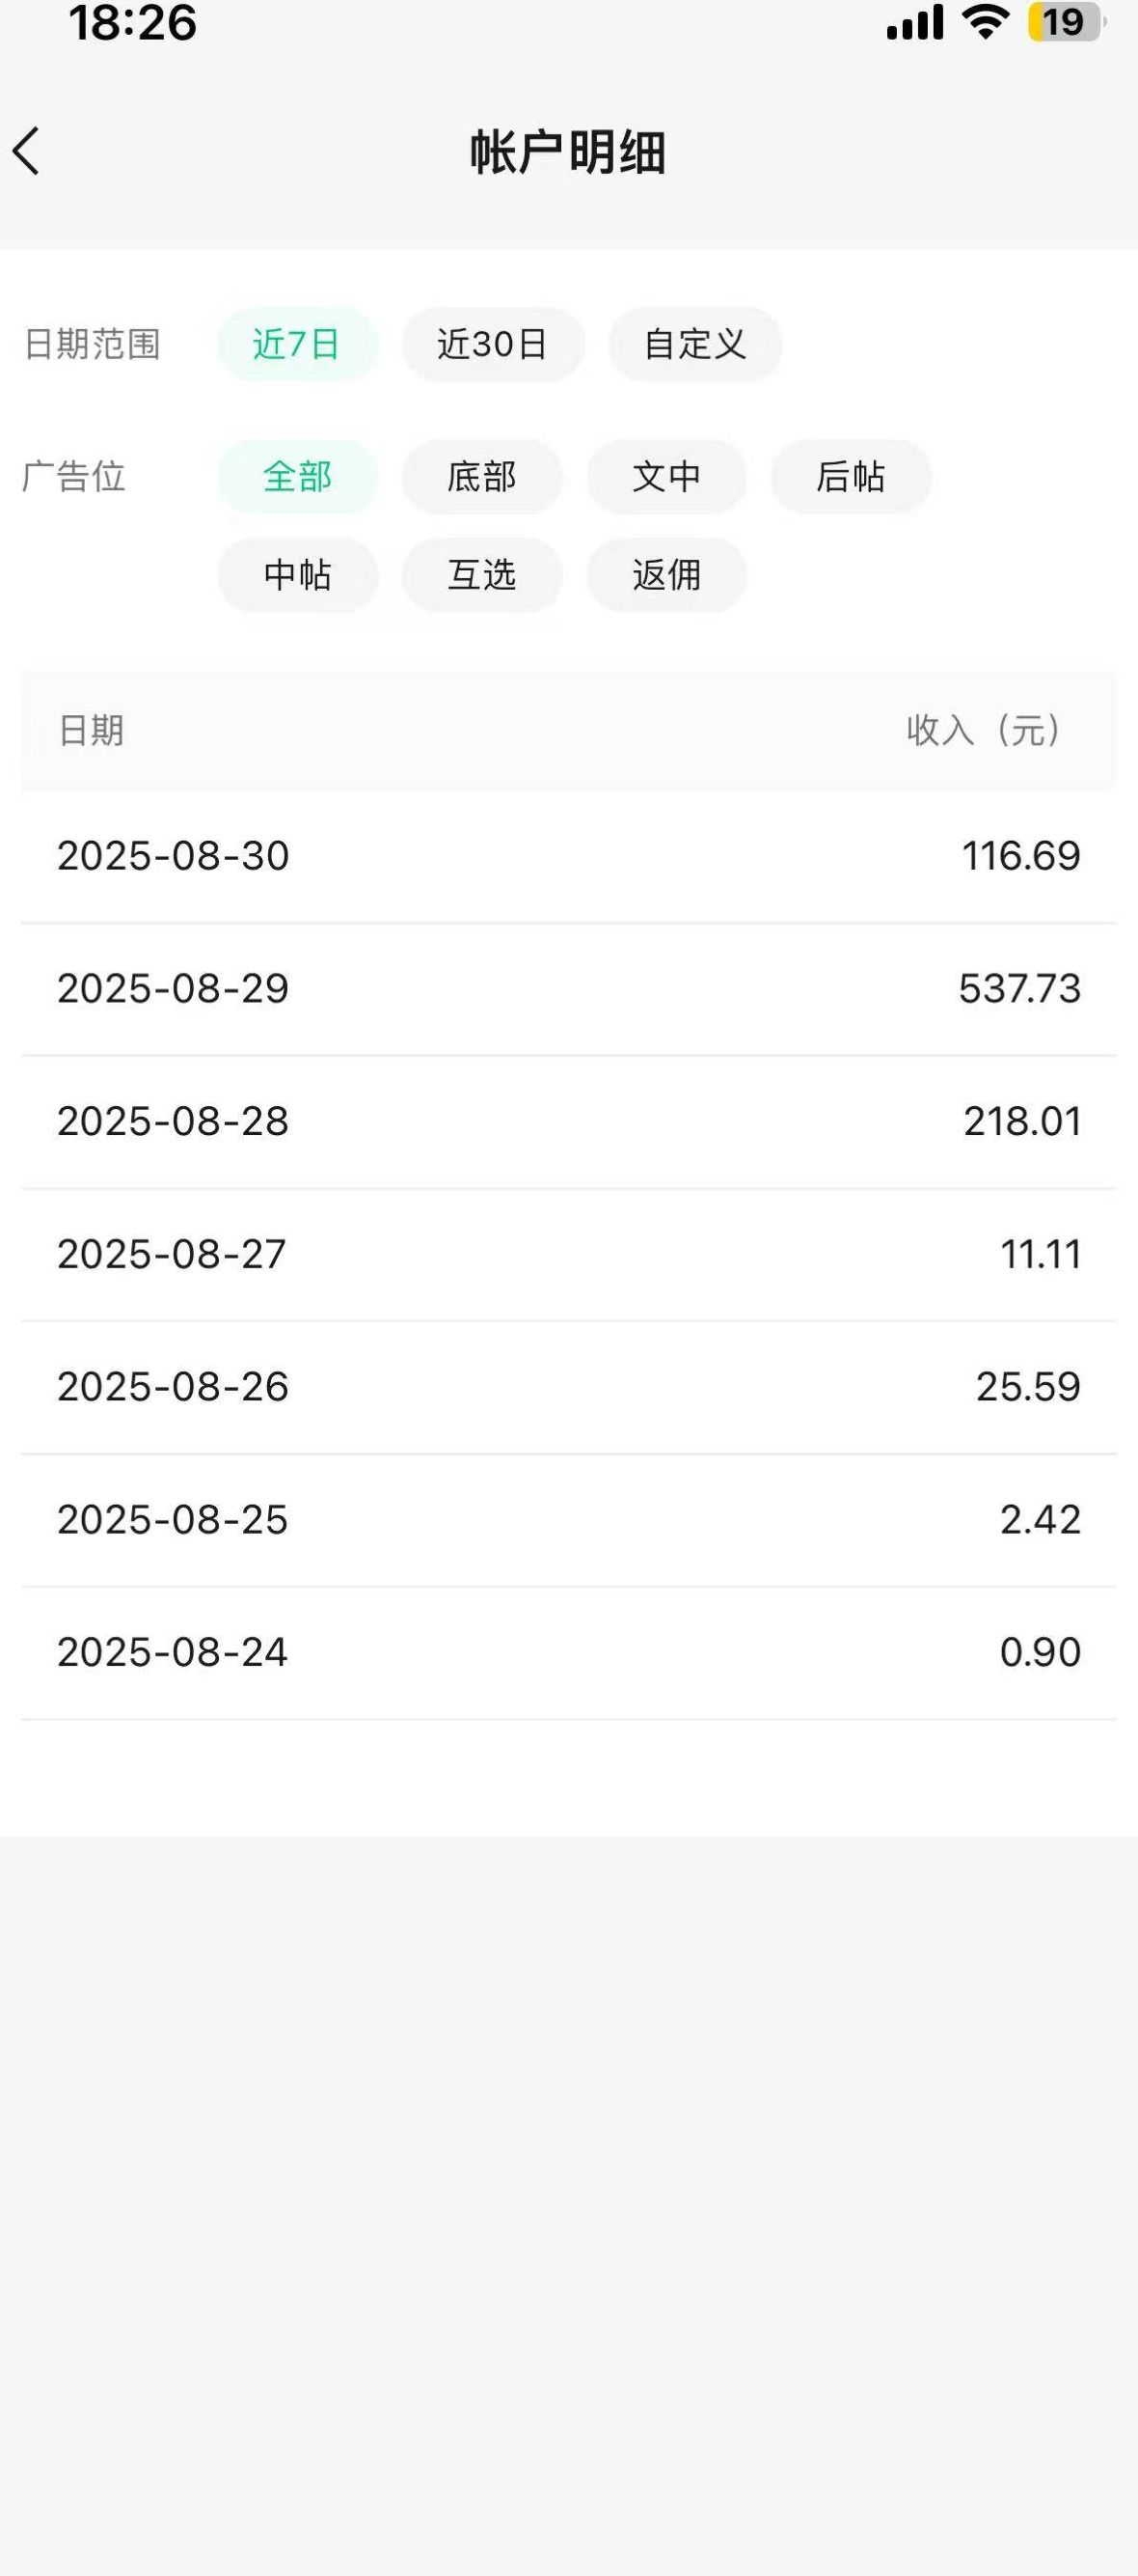Image resolution: width=1138 pixels, height=2576 pixels.
Task: Tap the 日期 column header
Action: tap(91, 730)
